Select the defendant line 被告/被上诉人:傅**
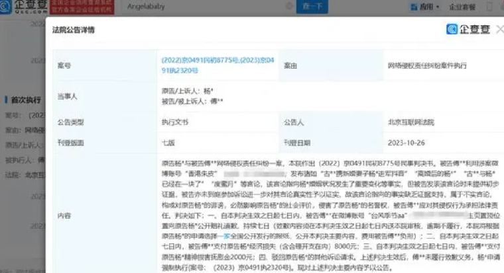The height and width of the screenshot is (273, 504). [192, 101]
